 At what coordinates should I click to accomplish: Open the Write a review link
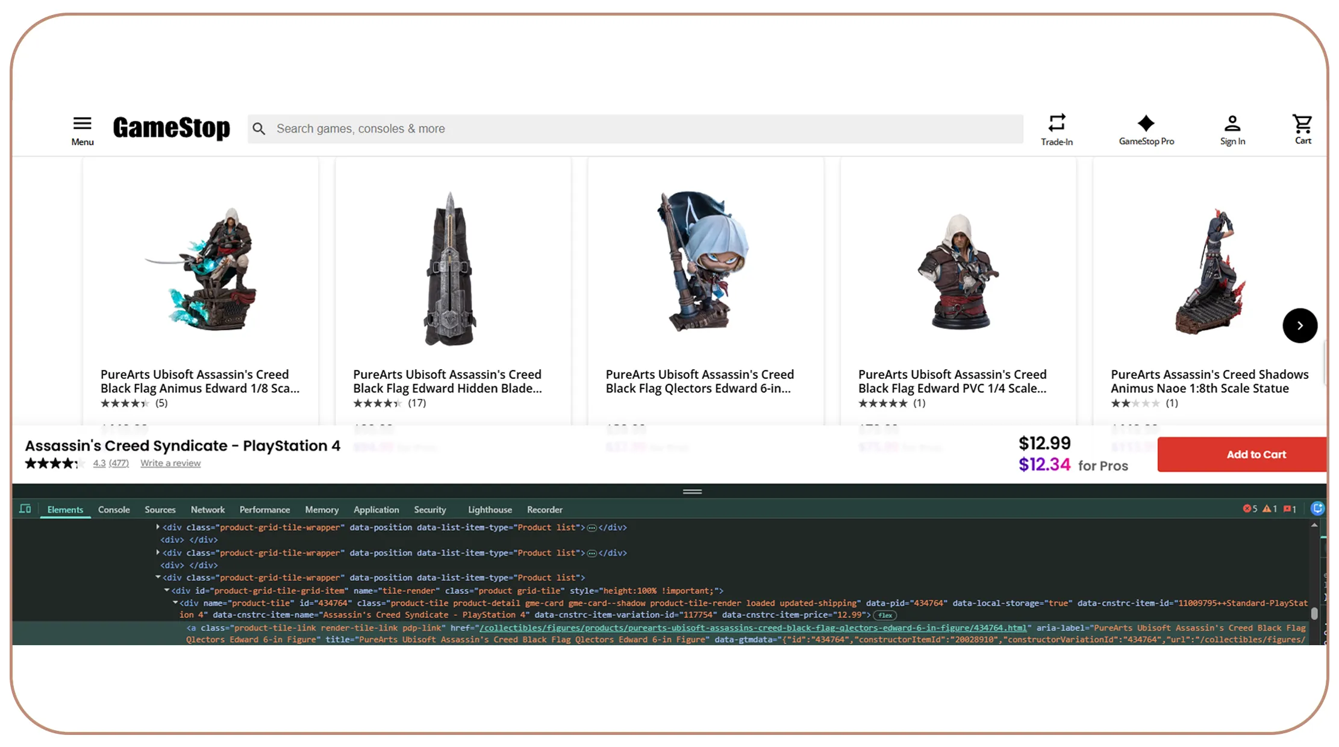coord(170,463)
